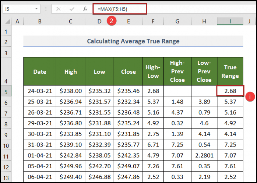Select column I header
This screenshot has width=257, height=183.
tap(230, 21)
